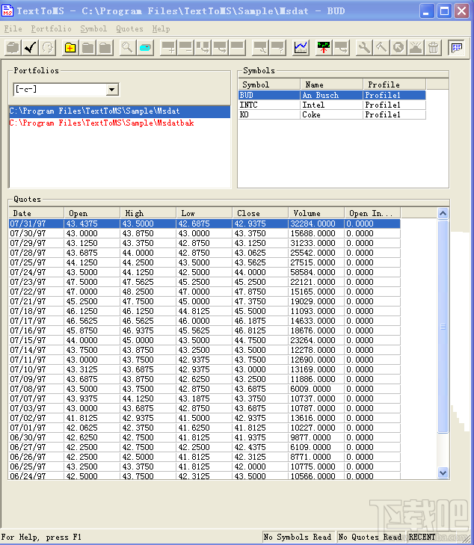Screen dimensions: 474x545
Task: Click the trash can delete icon
Action: pos(433,48)
